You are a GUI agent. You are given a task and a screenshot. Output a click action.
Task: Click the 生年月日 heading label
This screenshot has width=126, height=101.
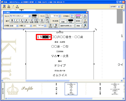point(60,33)
